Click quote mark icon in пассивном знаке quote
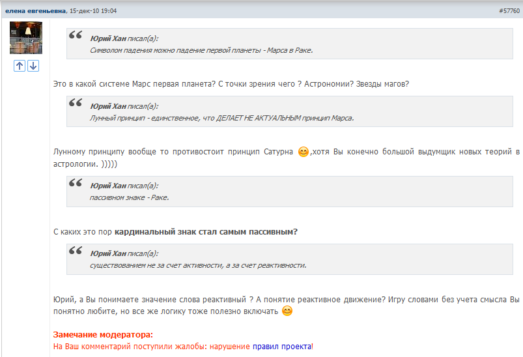 click(76, 184)
